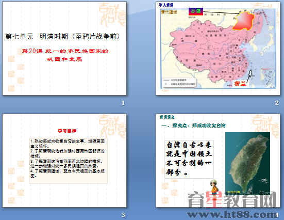Click the calligraphy 台湾自古以来 text box
Viewport: 284px width, 220px height.
point(189,159)
